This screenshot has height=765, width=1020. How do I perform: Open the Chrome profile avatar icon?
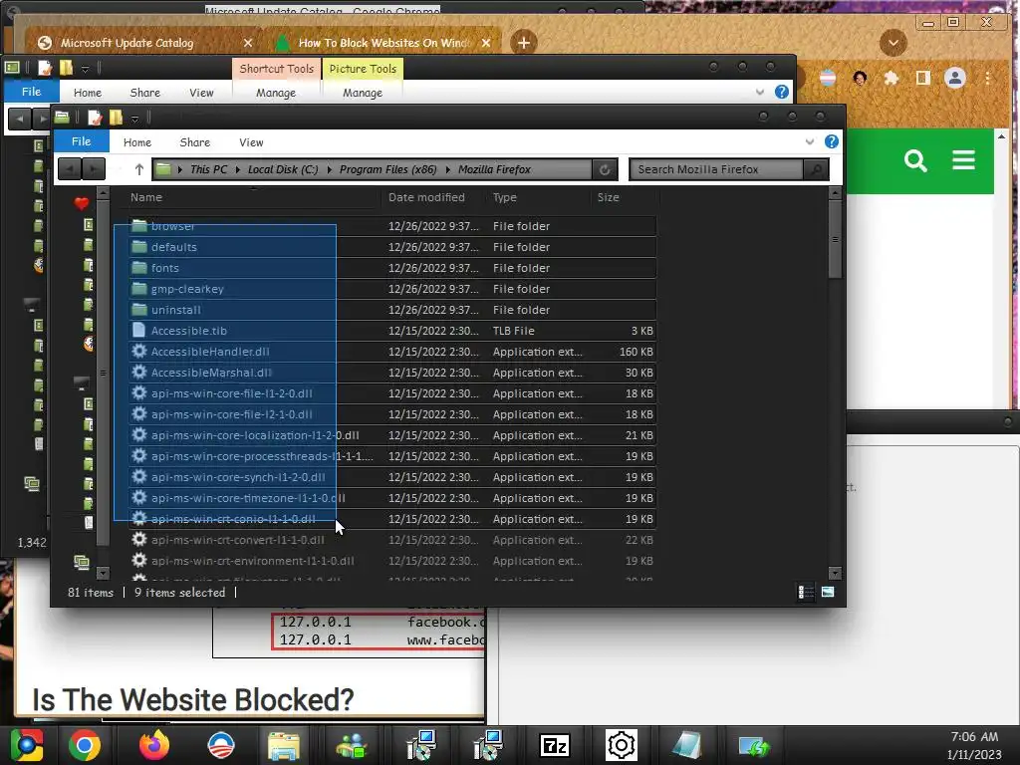pos(955,78)
